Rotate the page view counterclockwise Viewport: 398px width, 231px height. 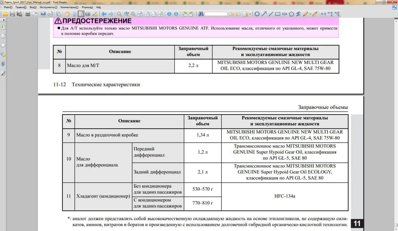185,14
